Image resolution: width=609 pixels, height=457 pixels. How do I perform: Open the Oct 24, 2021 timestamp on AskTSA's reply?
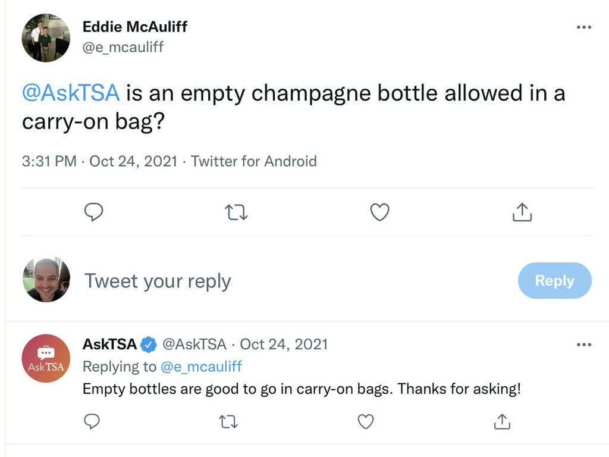click(x=284, y=345)
